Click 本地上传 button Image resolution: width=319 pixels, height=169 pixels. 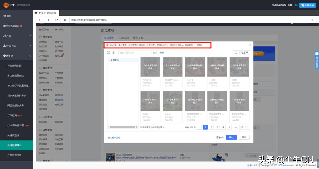pos(241,53)
